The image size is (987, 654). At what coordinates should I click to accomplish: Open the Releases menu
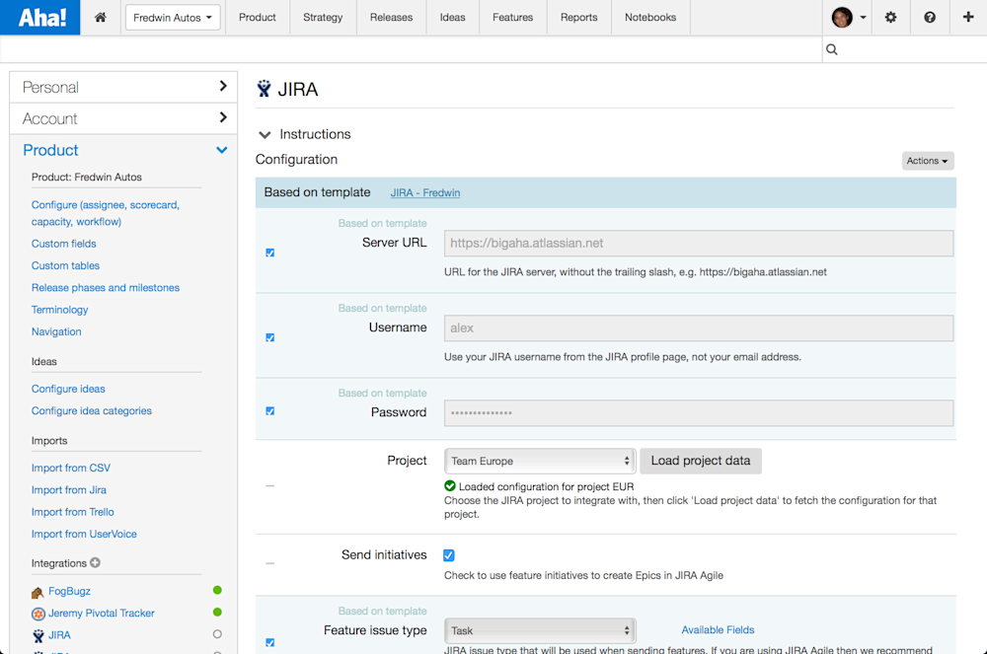[x=392, y=18]
